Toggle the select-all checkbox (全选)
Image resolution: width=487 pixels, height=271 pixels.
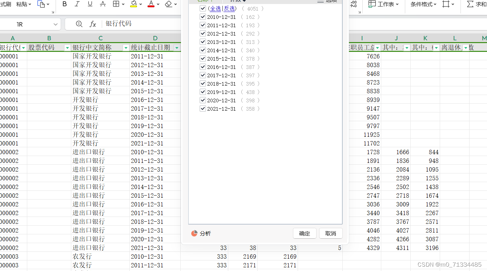pos(203,8)
